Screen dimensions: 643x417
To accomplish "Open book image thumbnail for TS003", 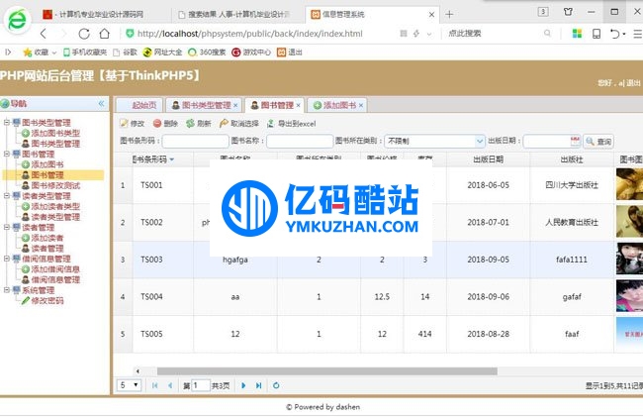I will point(629,259).
